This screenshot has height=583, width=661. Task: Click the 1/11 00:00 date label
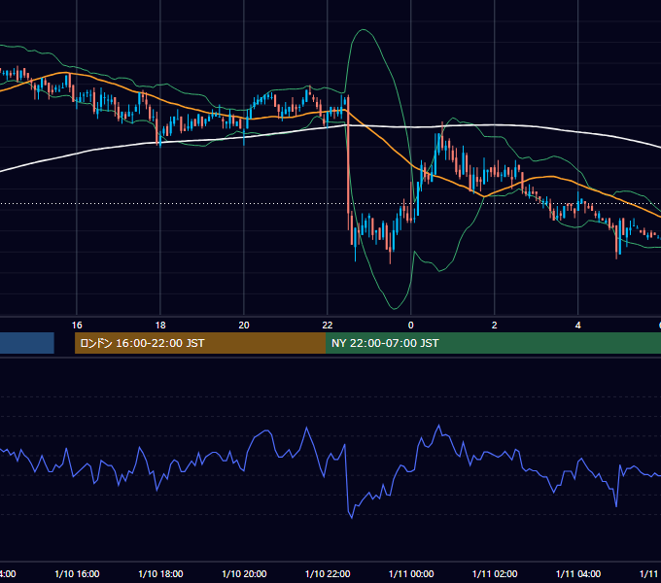[x=411, y=573]
